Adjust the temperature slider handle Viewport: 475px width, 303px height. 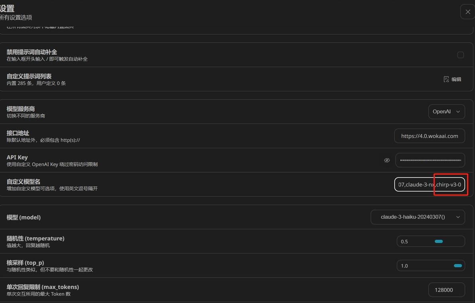tap(439, 242)
